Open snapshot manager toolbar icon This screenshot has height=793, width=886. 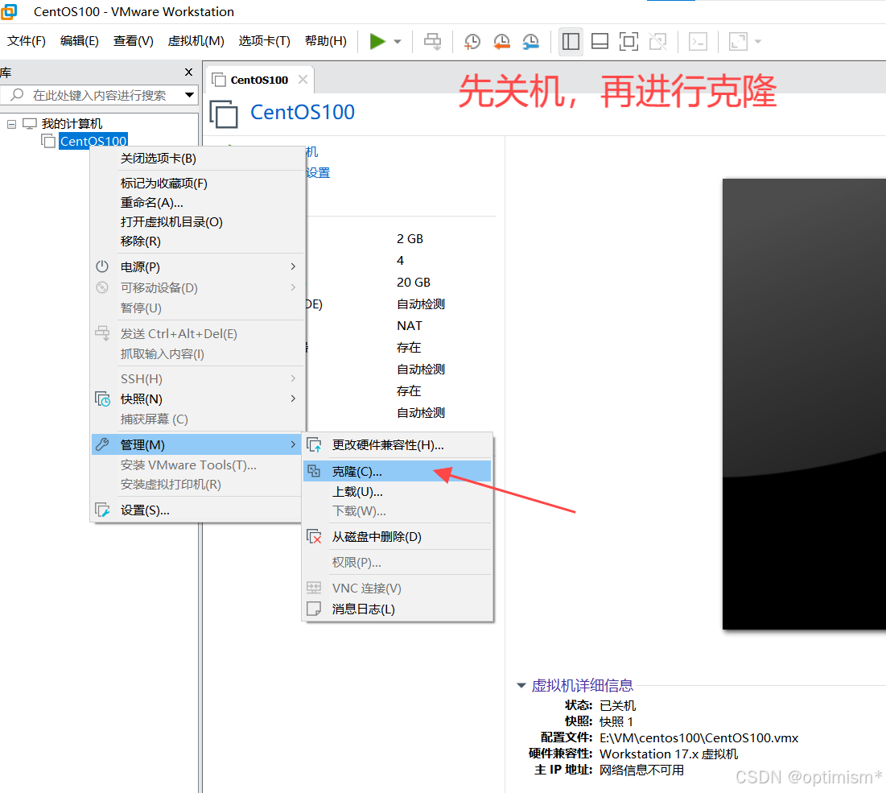pyautogui.click(x=530, y=41)
